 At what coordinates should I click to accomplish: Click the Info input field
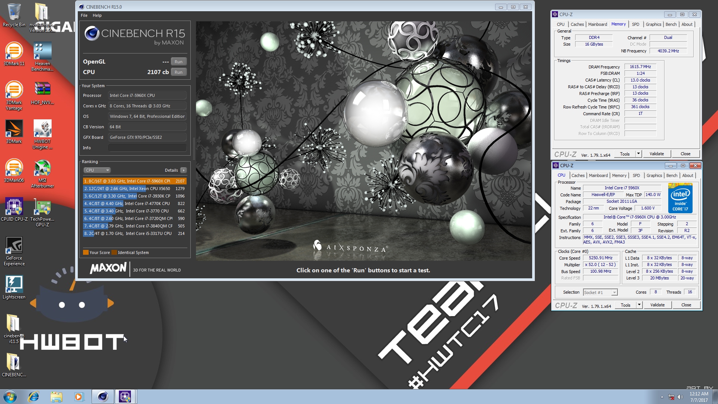pos(147,148)
